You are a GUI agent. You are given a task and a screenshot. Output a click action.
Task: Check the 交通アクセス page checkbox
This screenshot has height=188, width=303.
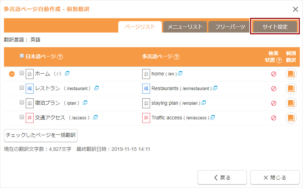(x=22, y=117)
